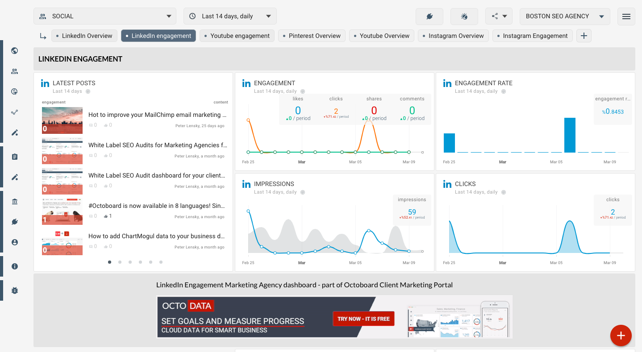Click the bug-with-cursor button in top bar
Viewport: 642px width, 352px height.
pyautogui.click(x=464, y=17)
